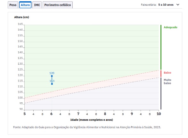This screenshot has width=188, height=138.
Task: Click the 165 cm axis label
Action: coord(20,24)
